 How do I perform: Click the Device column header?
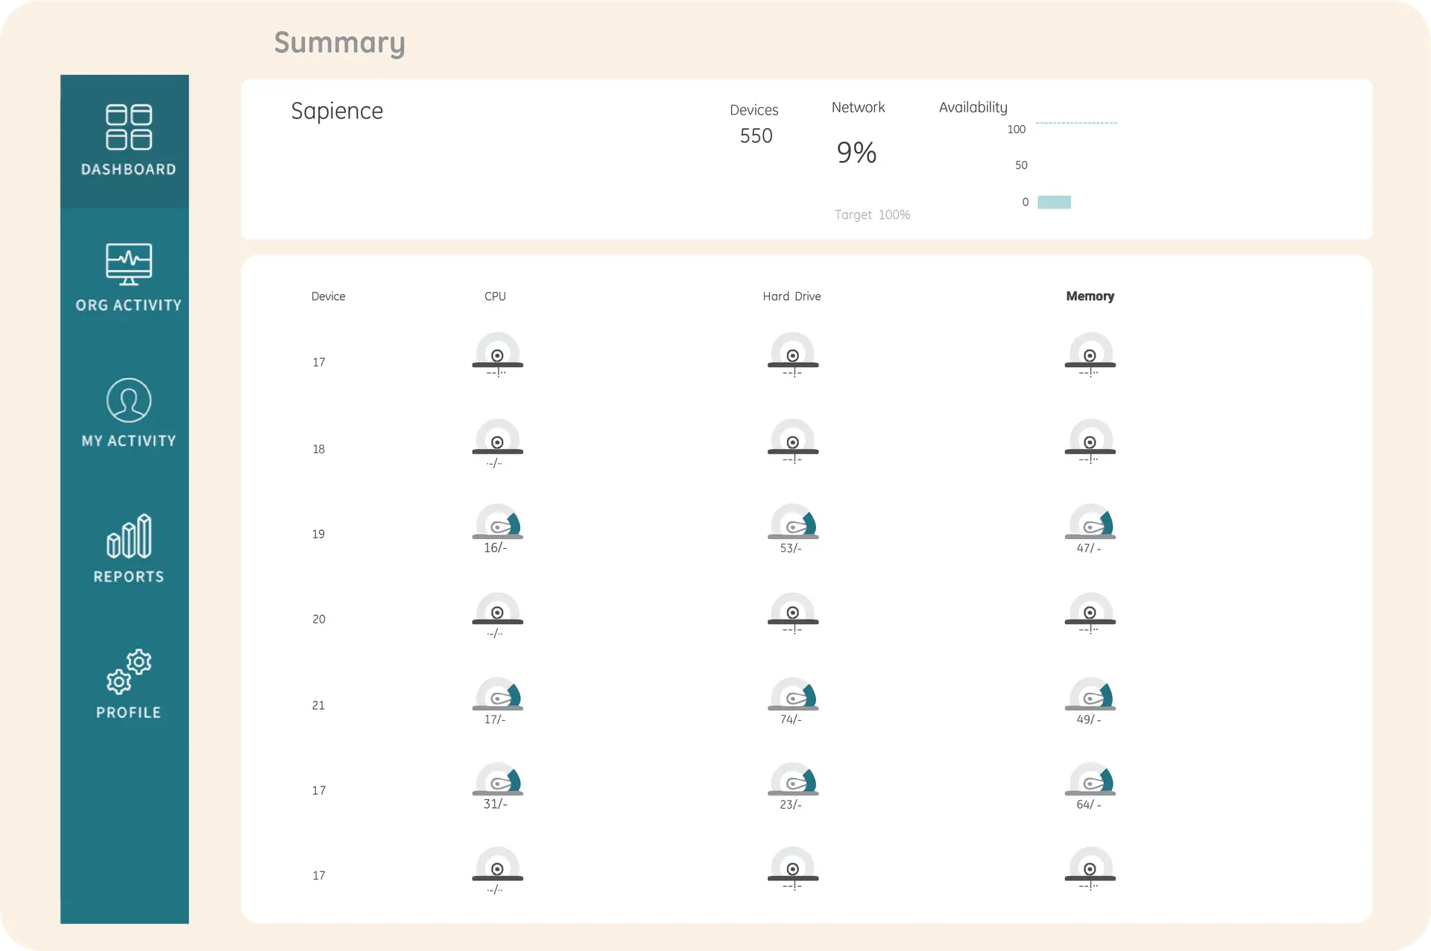[x=328, y=296]
